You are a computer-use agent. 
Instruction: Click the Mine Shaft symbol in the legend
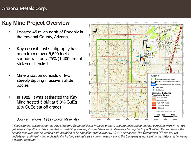153,87
